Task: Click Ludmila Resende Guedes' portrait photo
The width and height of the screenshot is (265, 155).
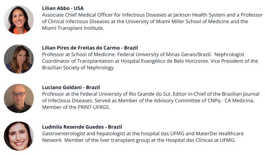Action: 19,136
